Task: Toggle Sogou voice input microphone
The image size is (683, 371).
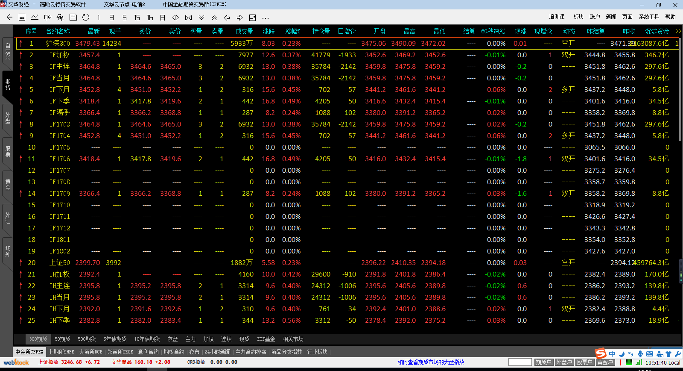Action: pos(640,354)
